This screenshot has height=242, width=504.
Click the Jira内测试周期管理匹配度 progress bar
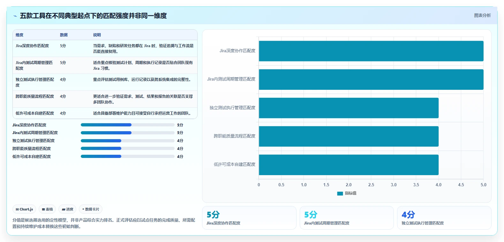point(128,133)
